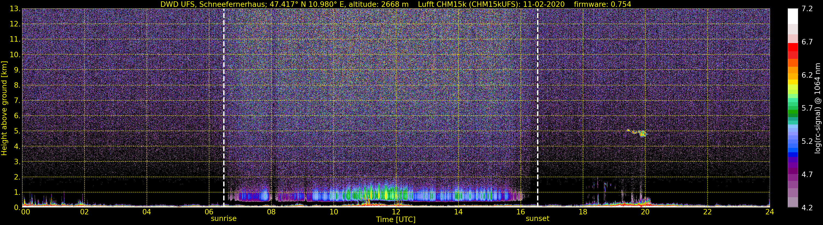The width and height of the screenshot is (823, 225).
Task: Click the 'Height above ground [km]' axis label
Action: (x=4, y=108)
